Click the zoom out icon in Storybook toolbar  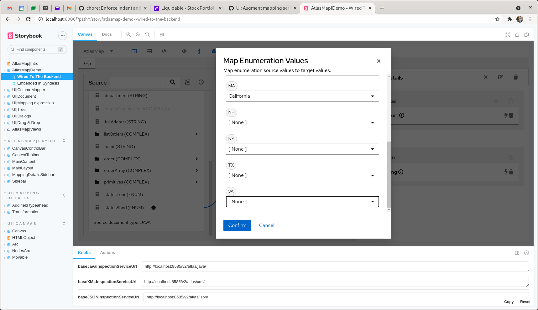[138, 34]
